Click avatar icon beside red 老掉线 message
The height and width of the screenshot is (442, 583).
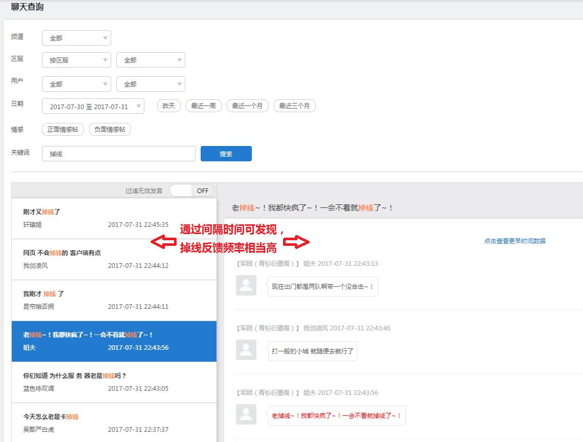click(246, 414)
